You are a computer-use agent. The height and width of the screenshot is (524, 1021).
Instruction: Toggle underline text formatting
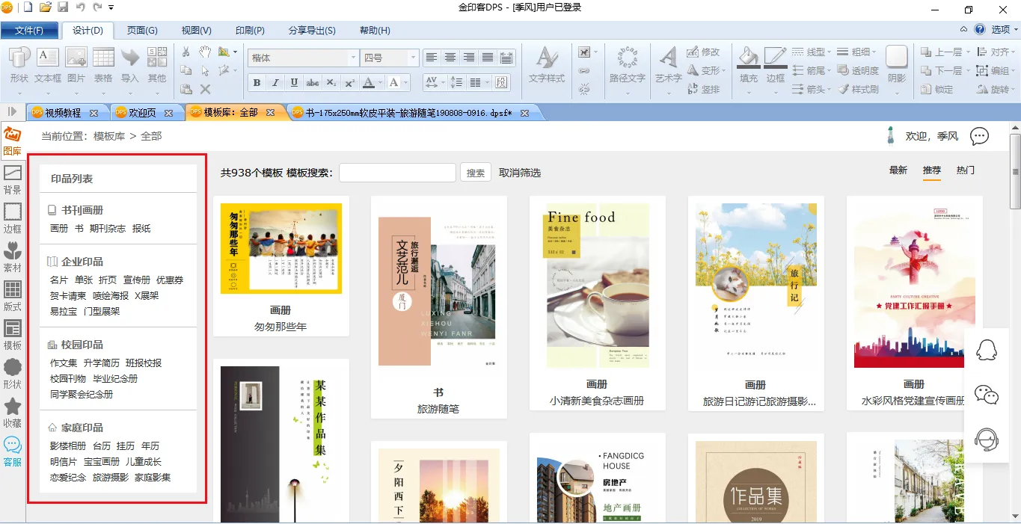tap(294, 82)
